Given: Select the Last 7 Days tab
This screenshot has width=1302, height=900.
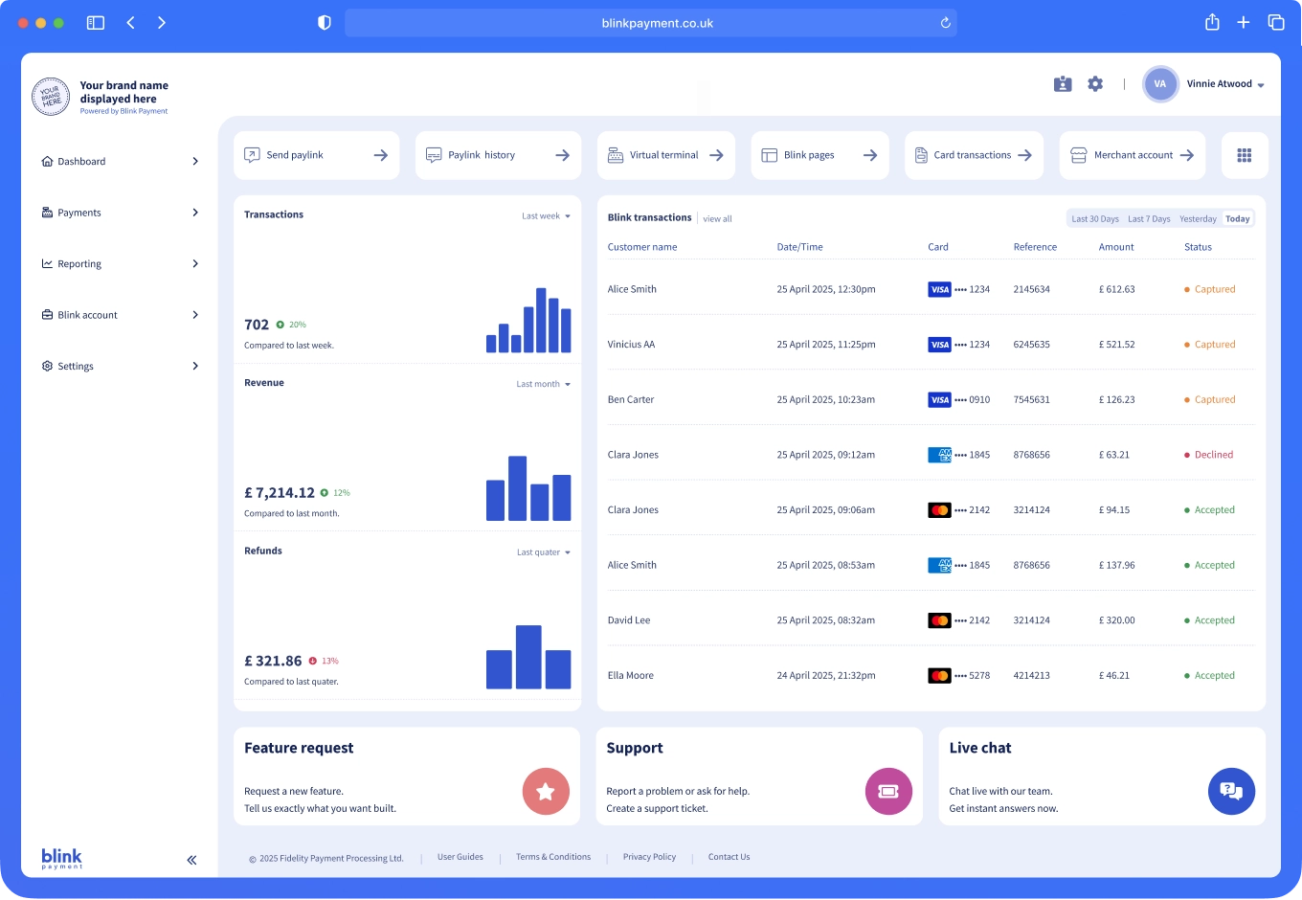Looking at the screenshot, I should 1149,219.
